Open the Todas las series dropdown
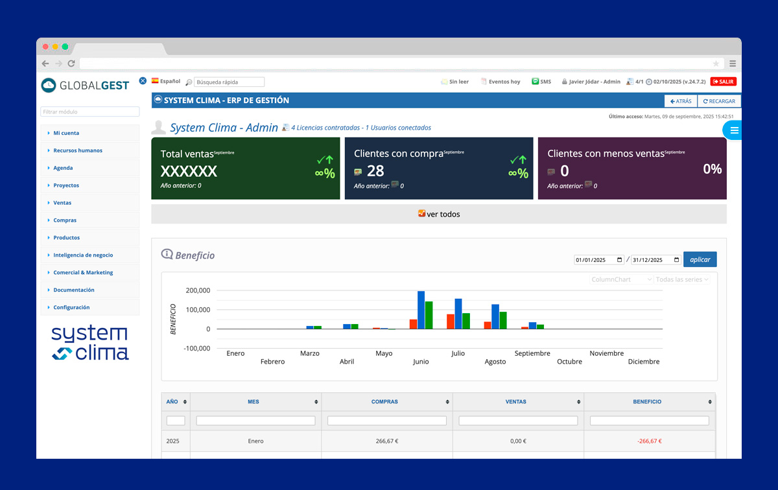Viewport: 778px width, 490px height. coord(682,279)
